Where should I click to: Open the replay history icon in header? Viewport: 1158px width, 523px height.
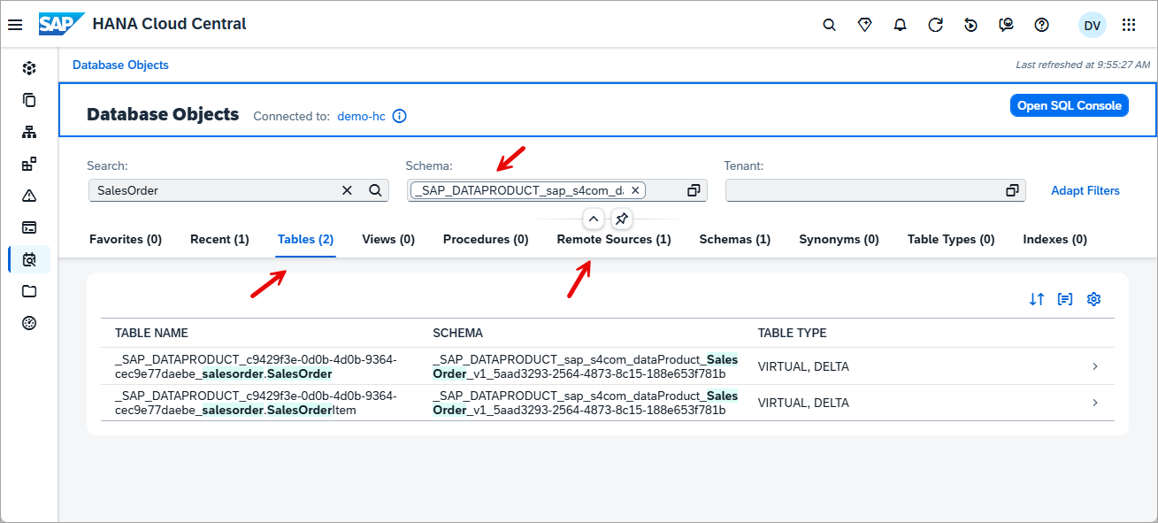tap(970, 25)
